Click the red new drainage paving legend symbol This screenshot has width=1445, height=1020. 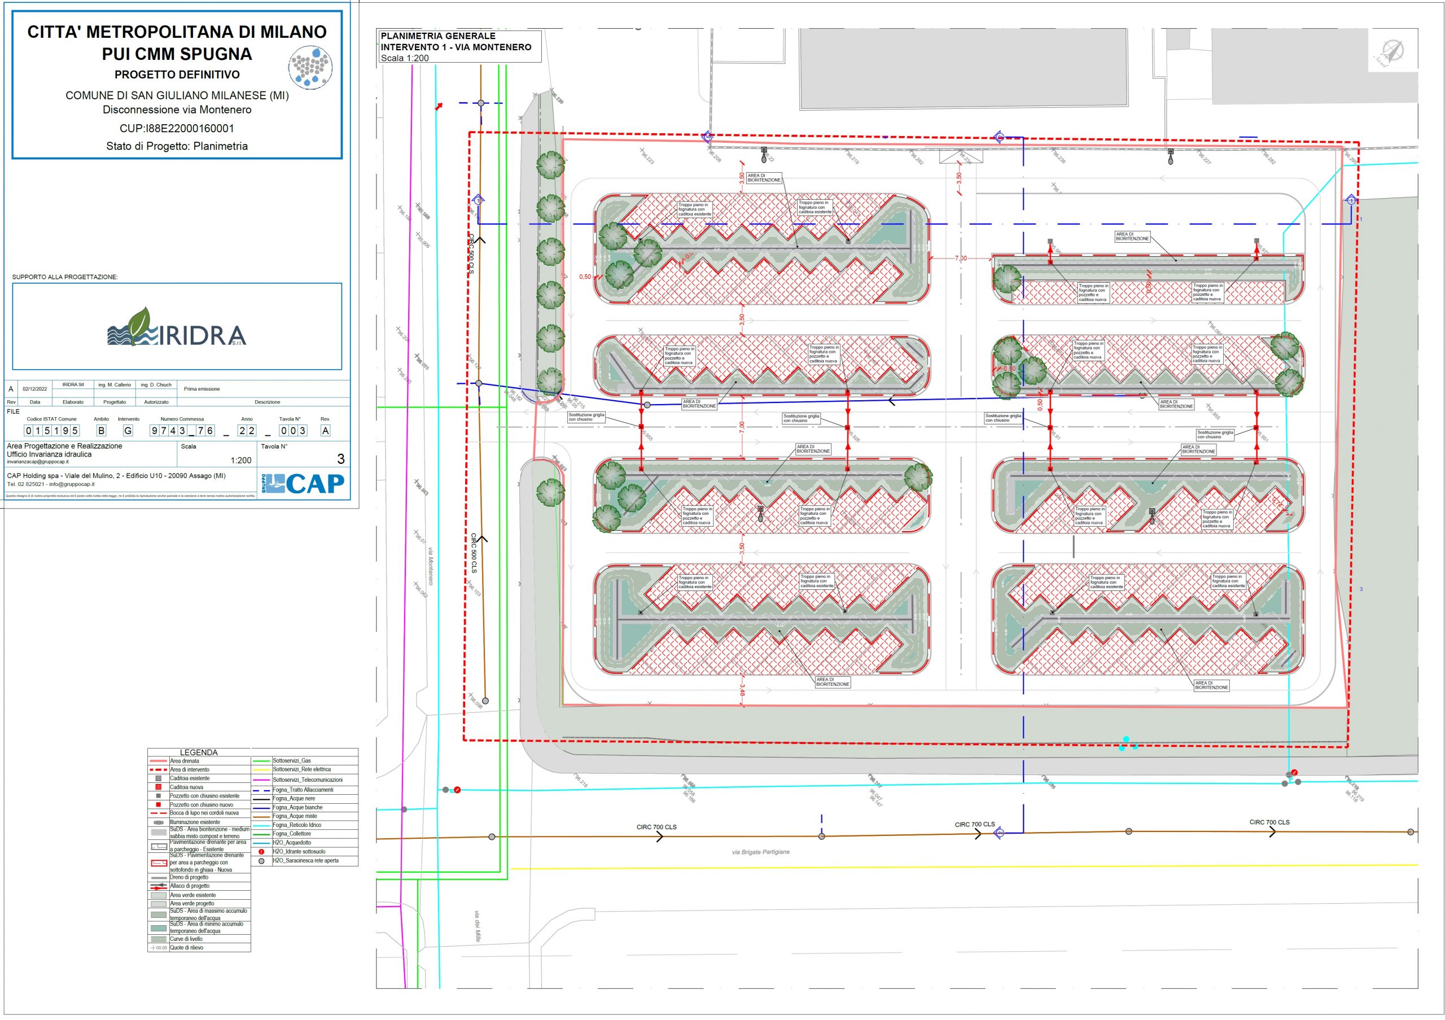click(x=159, y=863)
